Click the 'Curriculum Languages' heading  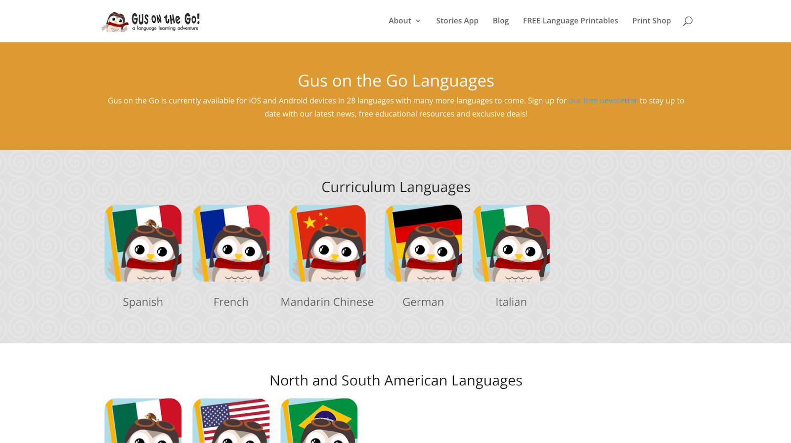tap(396, 187)
